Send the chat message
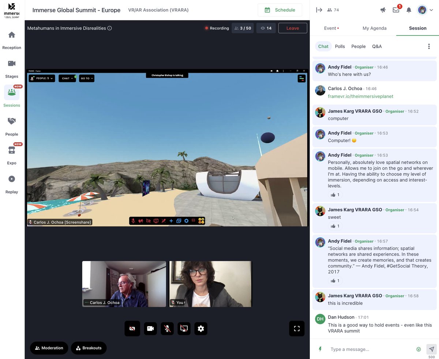439x359 pixels. 432,349
